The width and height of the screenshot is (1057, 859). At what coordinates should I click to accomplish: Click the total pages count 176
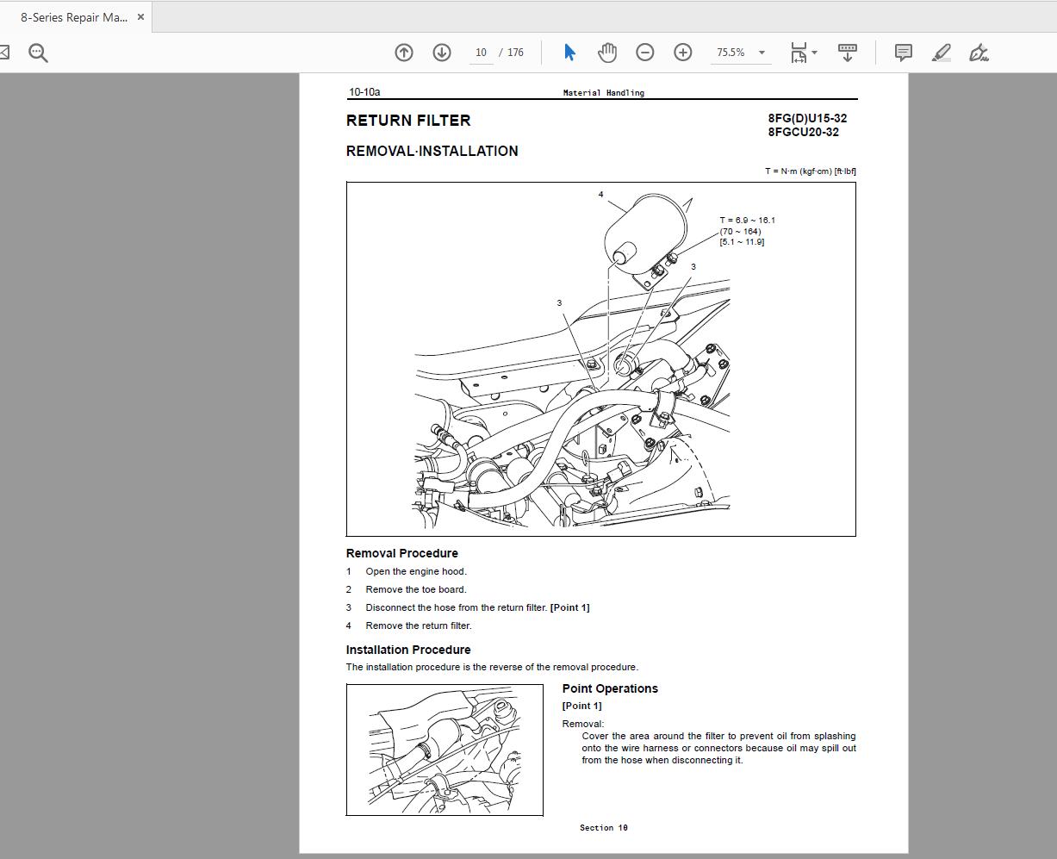[515, 53]
